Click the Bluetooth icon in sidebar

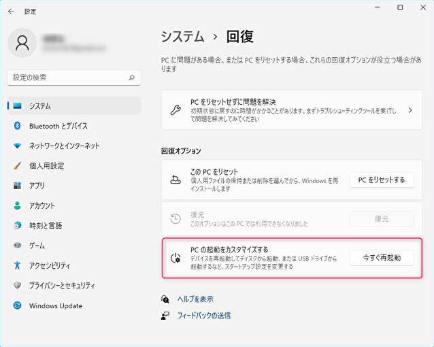(x=17, y=126)
